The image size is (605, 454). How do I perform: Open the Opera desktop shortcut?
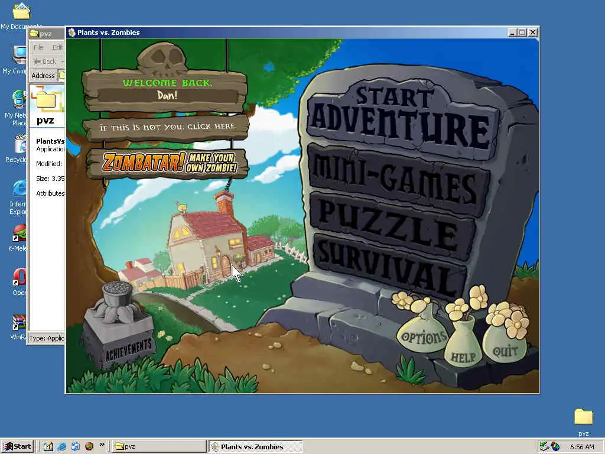[x=19, y=282]
